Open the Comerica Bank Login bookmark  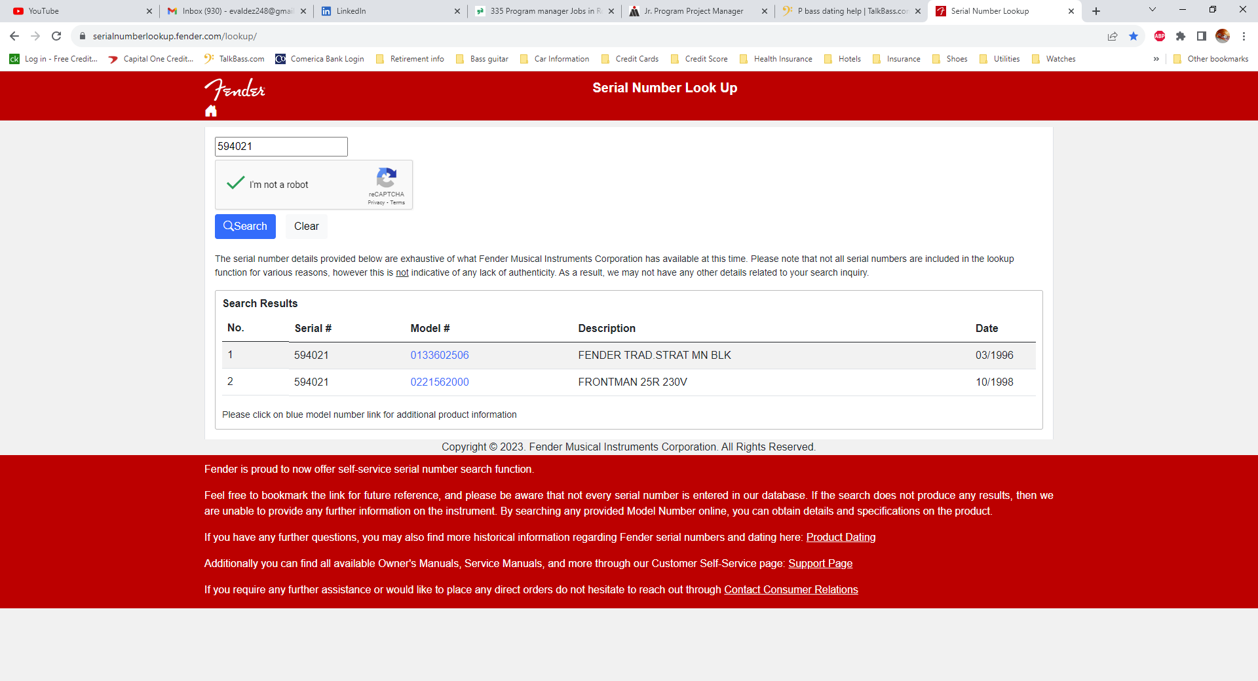pos(320,59)
